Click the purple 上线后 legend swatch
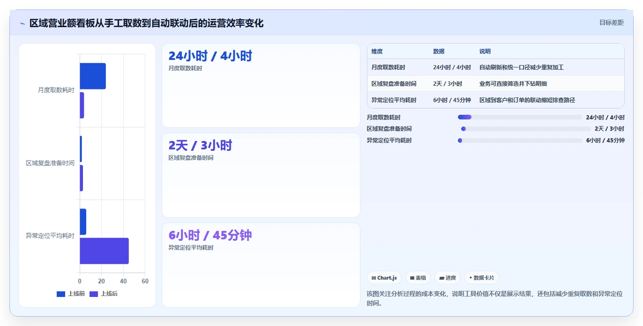Viewport: 643px width, 326px height. coord(94,294)
